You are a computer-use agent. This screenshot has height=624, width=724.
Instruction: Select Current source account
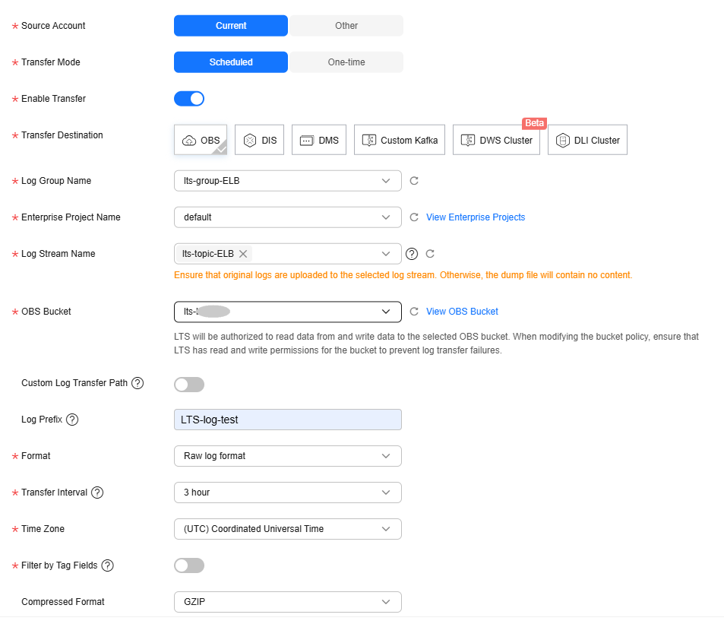click(230, 25)
